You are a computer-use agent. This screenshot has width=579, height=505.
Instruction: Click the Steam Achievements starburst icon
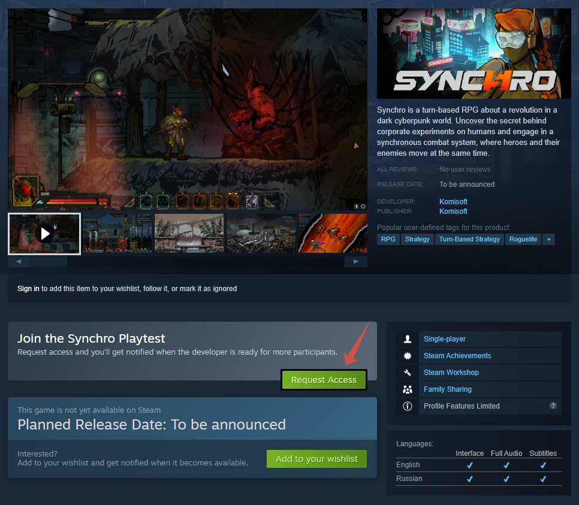click(408, 356)
